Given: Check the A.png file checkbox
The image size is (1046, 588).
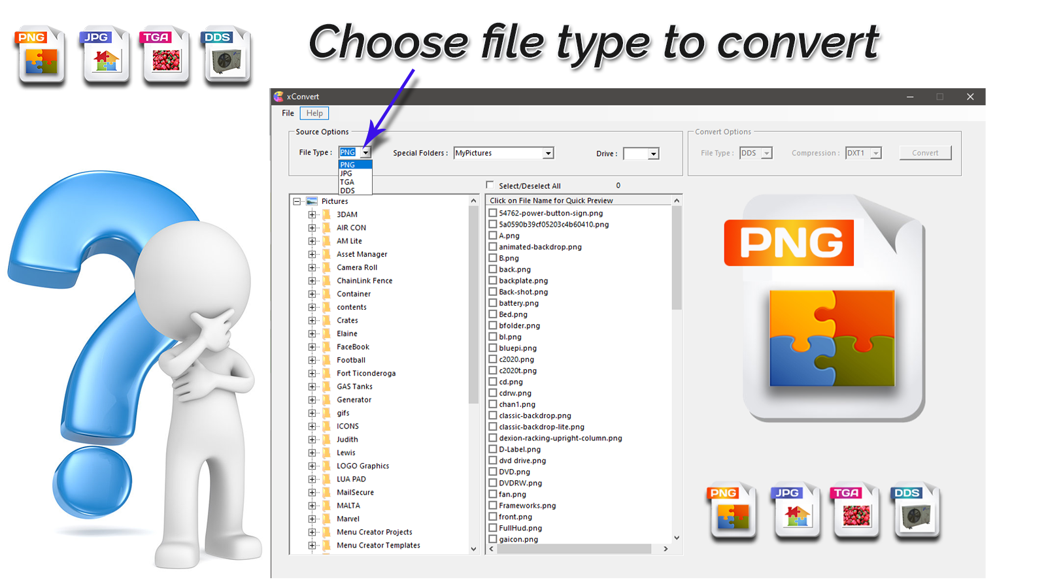Looking at the screenshot, I should [x=493, y=235].
